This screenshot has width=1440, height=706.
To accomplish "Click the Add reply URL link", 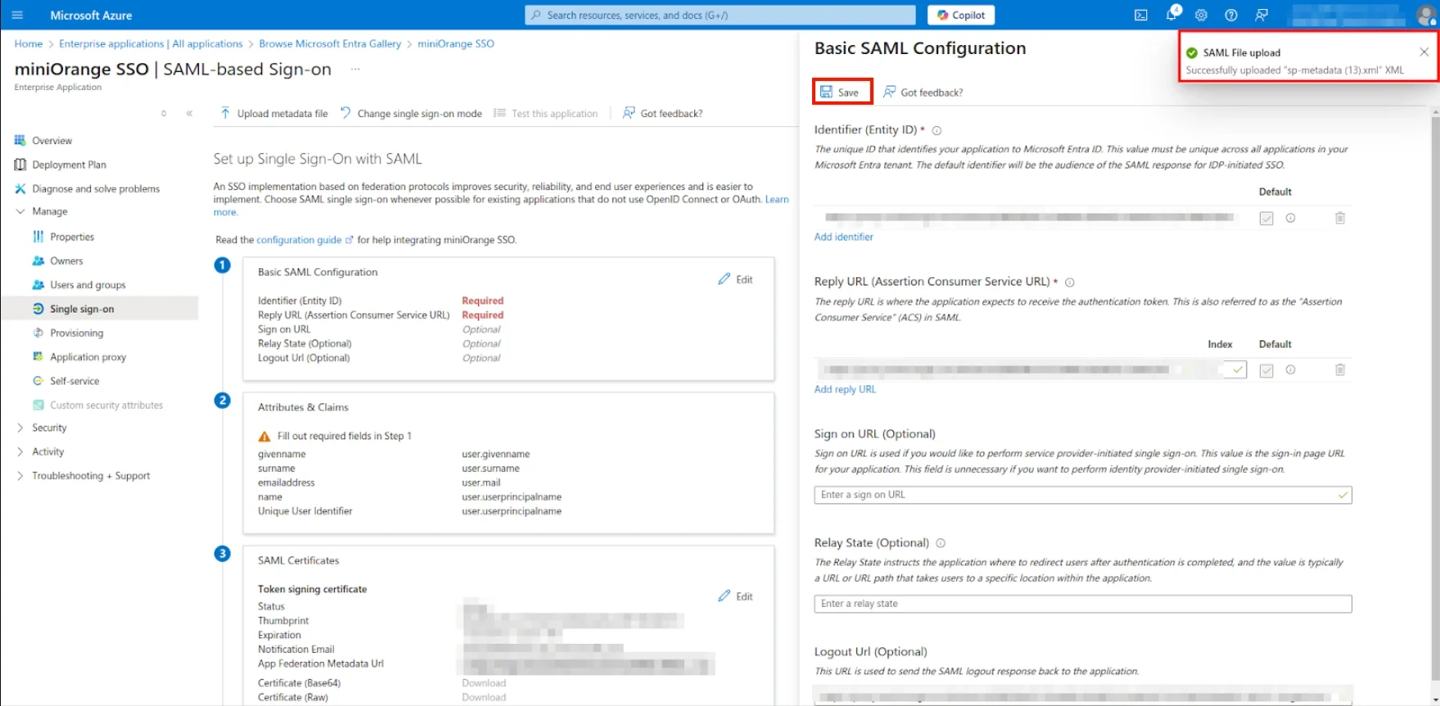I will click(845, 389).
